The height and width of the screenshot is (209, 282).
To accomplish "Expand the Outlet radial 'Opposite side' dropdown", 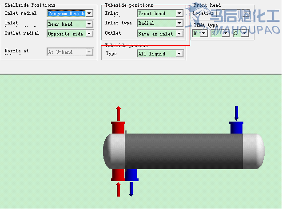I will pyautogui.click(x=89, y=34).
